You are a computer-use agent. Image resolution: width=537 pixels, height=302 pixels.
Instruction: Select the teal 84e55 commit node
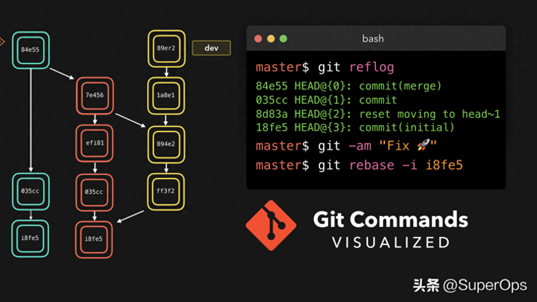click(x=31, y=50)
